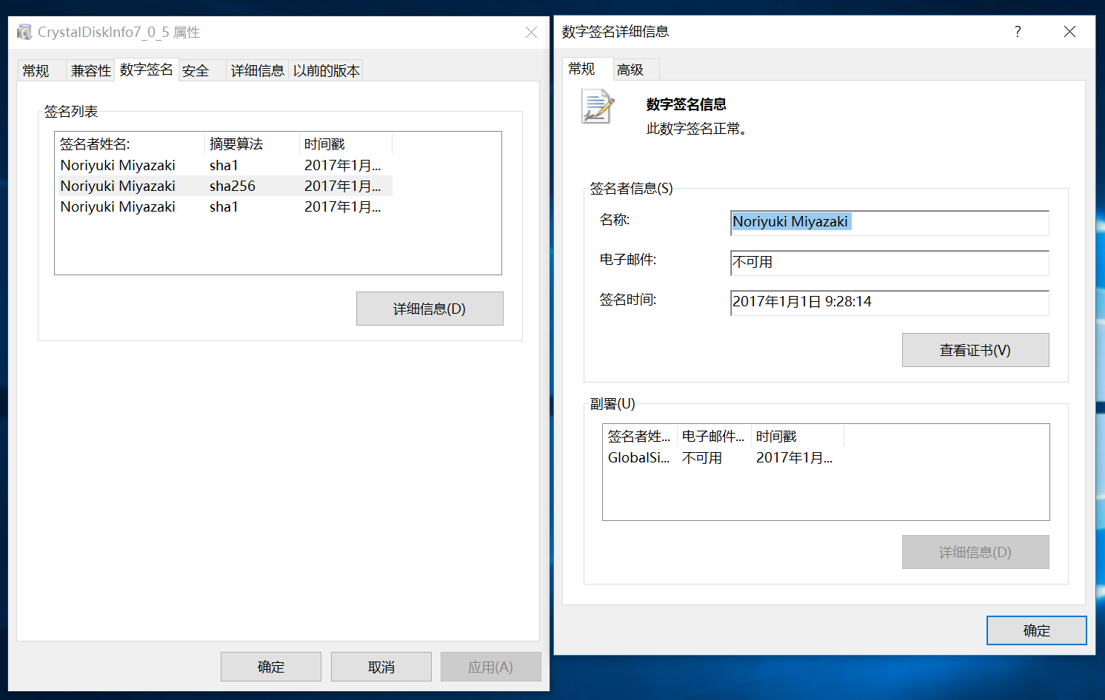Select the sha256 signature row
The image size is (1105, 700).
(x=224, y=186)
